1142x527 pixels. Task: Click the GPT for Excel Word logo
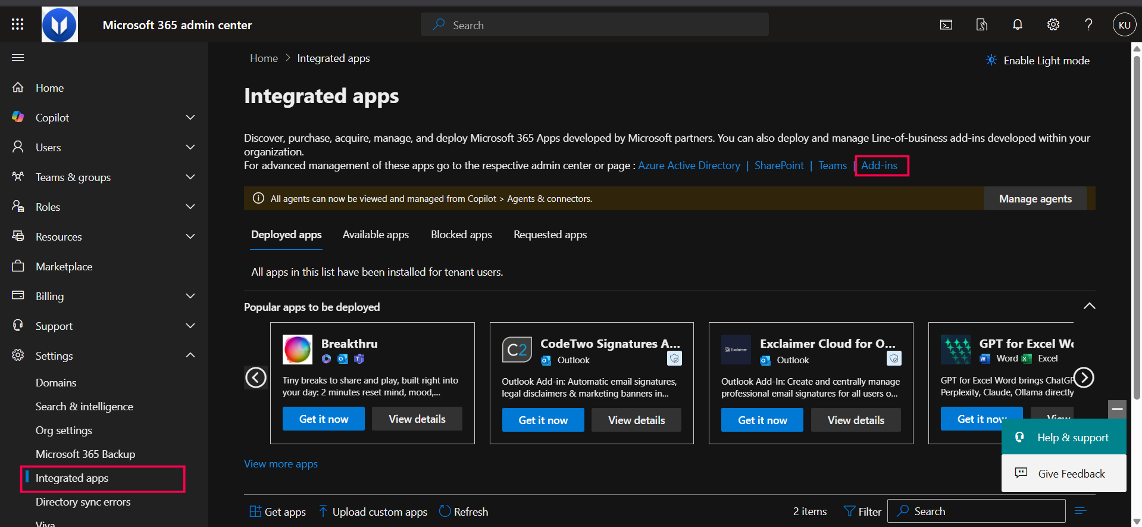click(x=956, y=350)
